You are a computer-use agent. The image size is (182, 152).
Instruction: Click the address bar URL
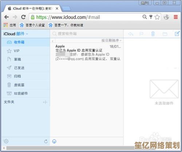[x=68, y=17]
